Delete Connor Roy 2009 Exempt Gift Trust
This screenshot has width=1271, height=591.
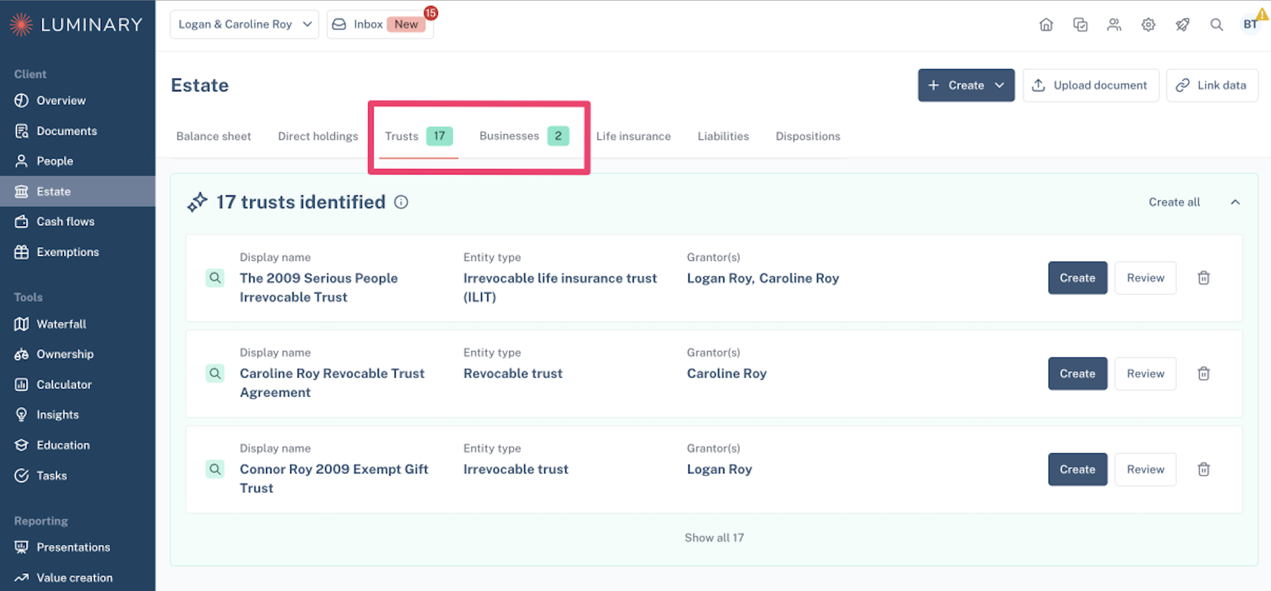point(1204,469)
